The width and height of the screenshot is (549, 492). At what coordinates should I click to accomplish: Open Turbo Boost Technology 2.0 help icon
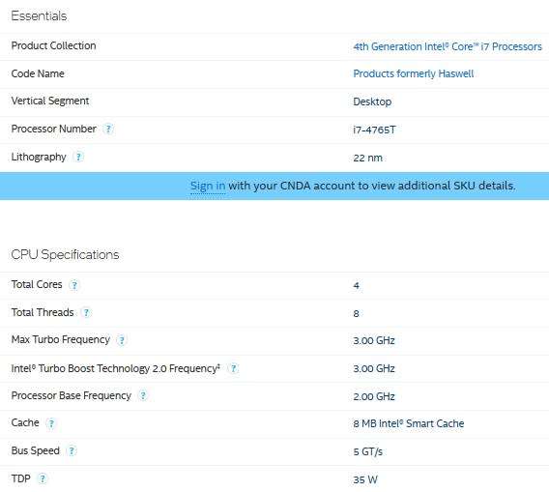click(233, 368)
